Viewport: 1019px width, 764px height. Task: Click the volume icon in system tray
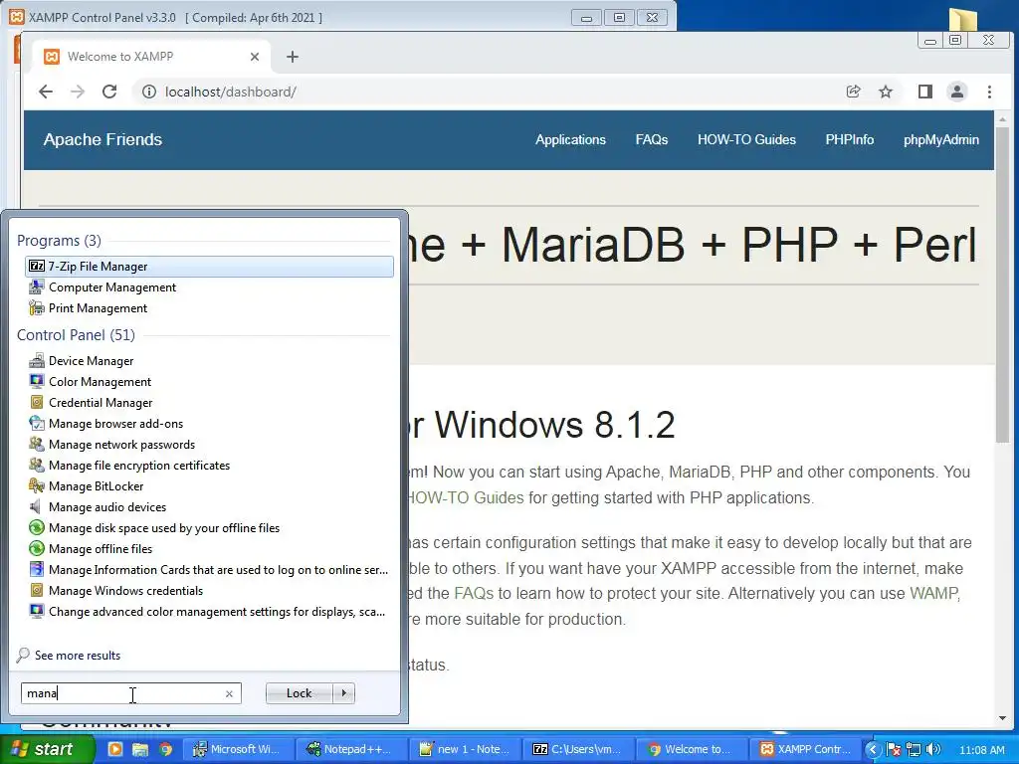click(x=934, y=749)
